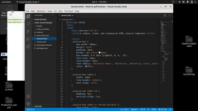Open the Explorer view in activity bar
198x111 pixels.
pyautogui.click(x=28, y=16)
